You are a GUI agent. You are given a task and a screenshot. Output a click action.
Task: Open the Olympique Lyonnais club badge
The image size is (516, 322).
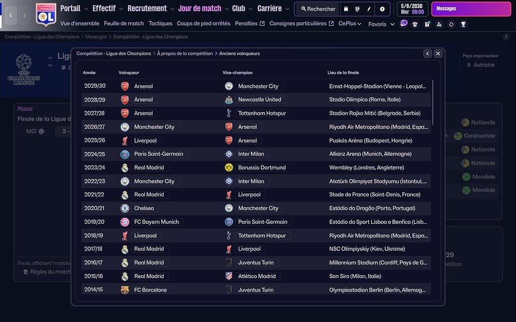pos(46,15)
